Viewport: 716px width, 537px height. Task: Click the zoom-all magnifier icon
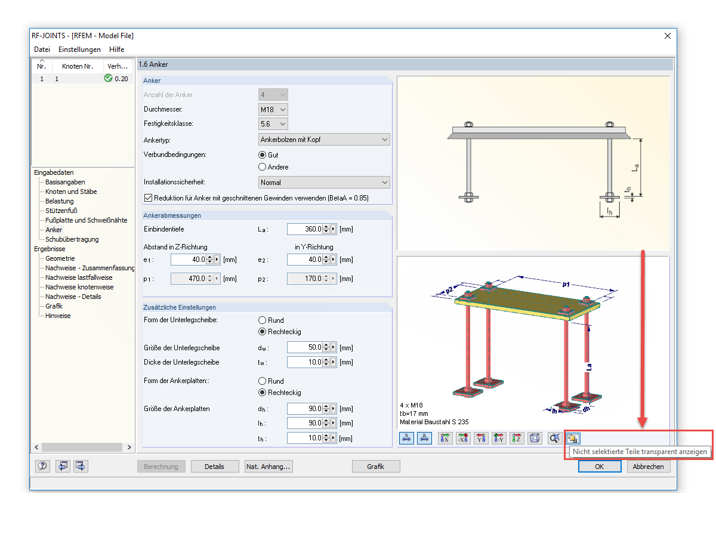coord(554,438)
